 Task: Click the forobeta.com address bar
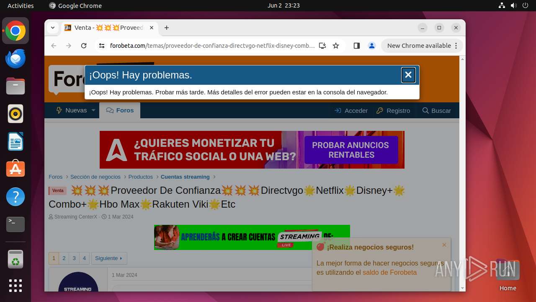[212, 46]
